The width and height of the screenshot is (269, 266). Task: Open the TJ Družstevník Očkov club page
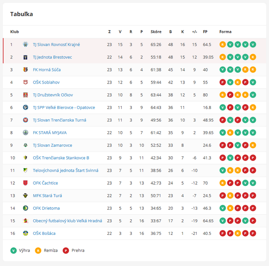pos(53,95)
